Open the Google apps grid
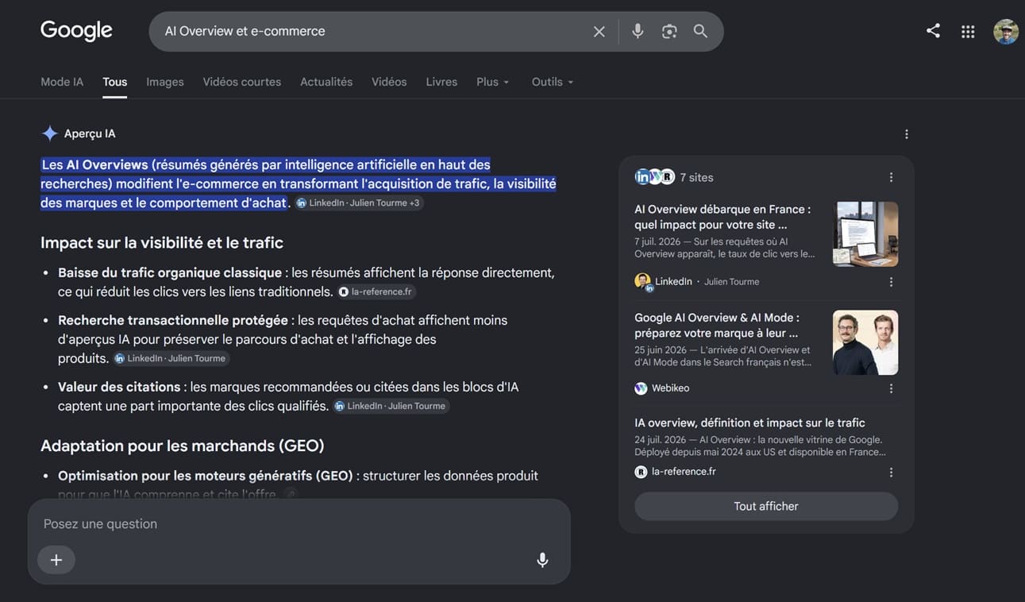The height and width of the screenshot is (602, 1025). (x=968, y=31)
